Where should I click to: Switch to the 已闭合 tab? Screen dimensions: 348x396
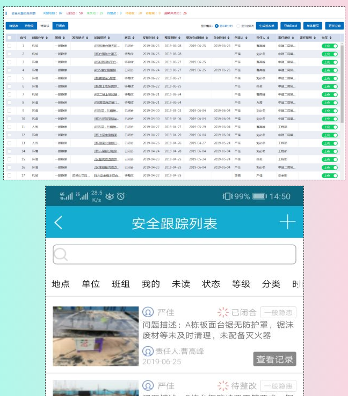click(x=60, y=26)
